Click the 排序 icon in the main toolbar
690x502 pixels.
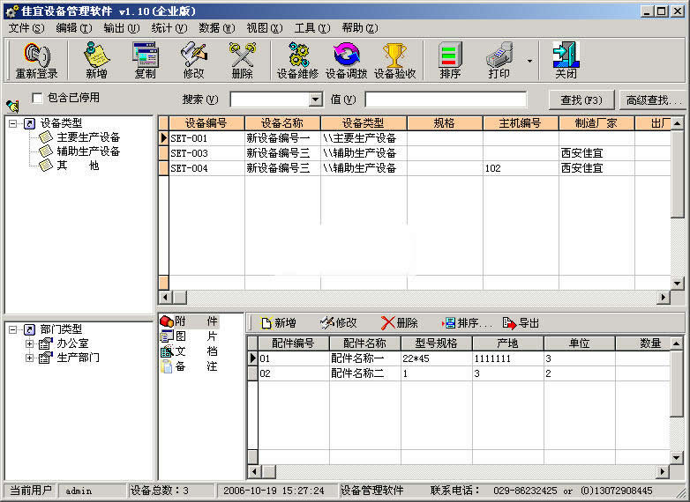[450, 60]
